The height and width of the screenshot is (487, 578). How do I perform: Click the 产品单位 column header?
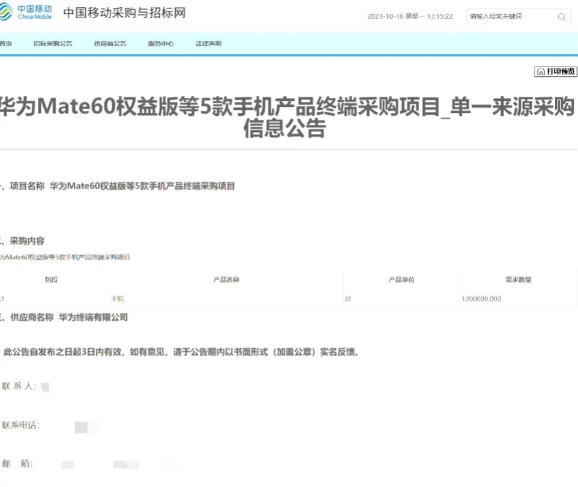point(402,280)
